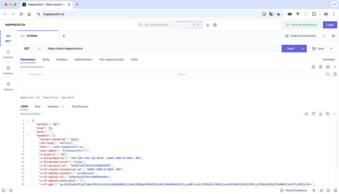Click the support lifebuoy icon in header

[215, 25]
